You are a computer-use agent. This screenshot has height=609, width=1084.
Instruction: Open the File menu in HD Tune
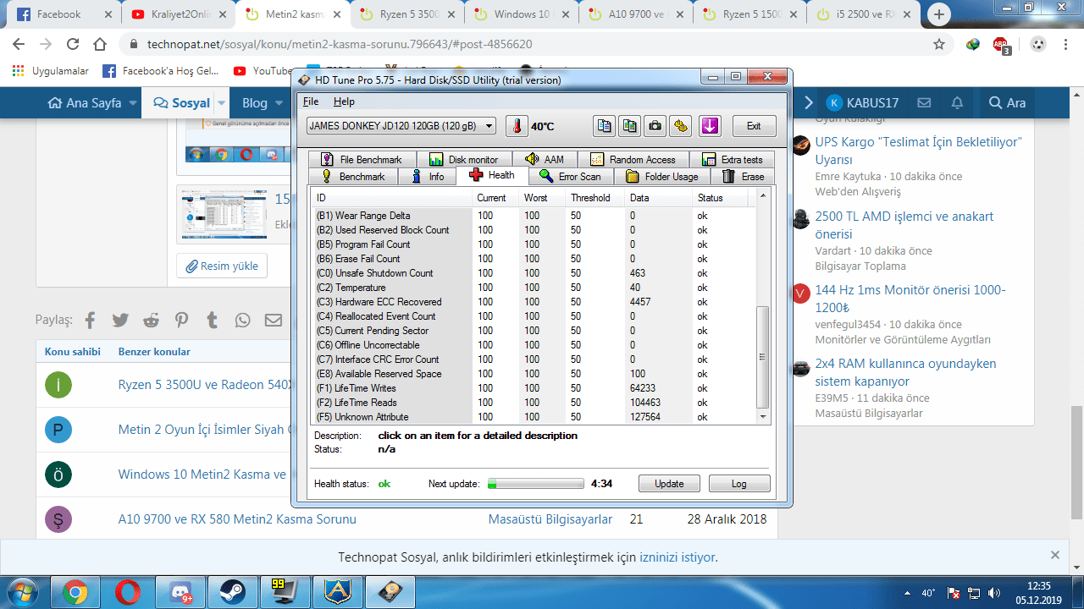point(311,101)
